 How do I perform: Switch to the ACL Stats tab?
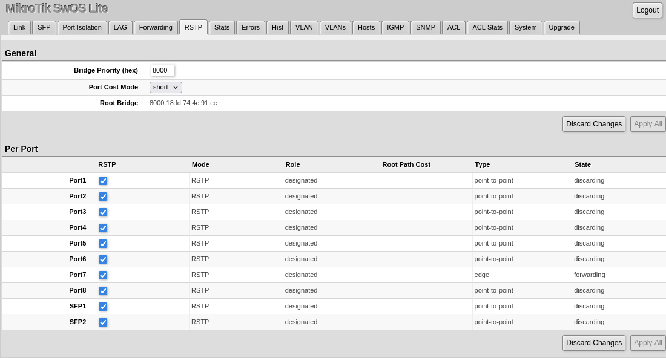pos(487,27)
